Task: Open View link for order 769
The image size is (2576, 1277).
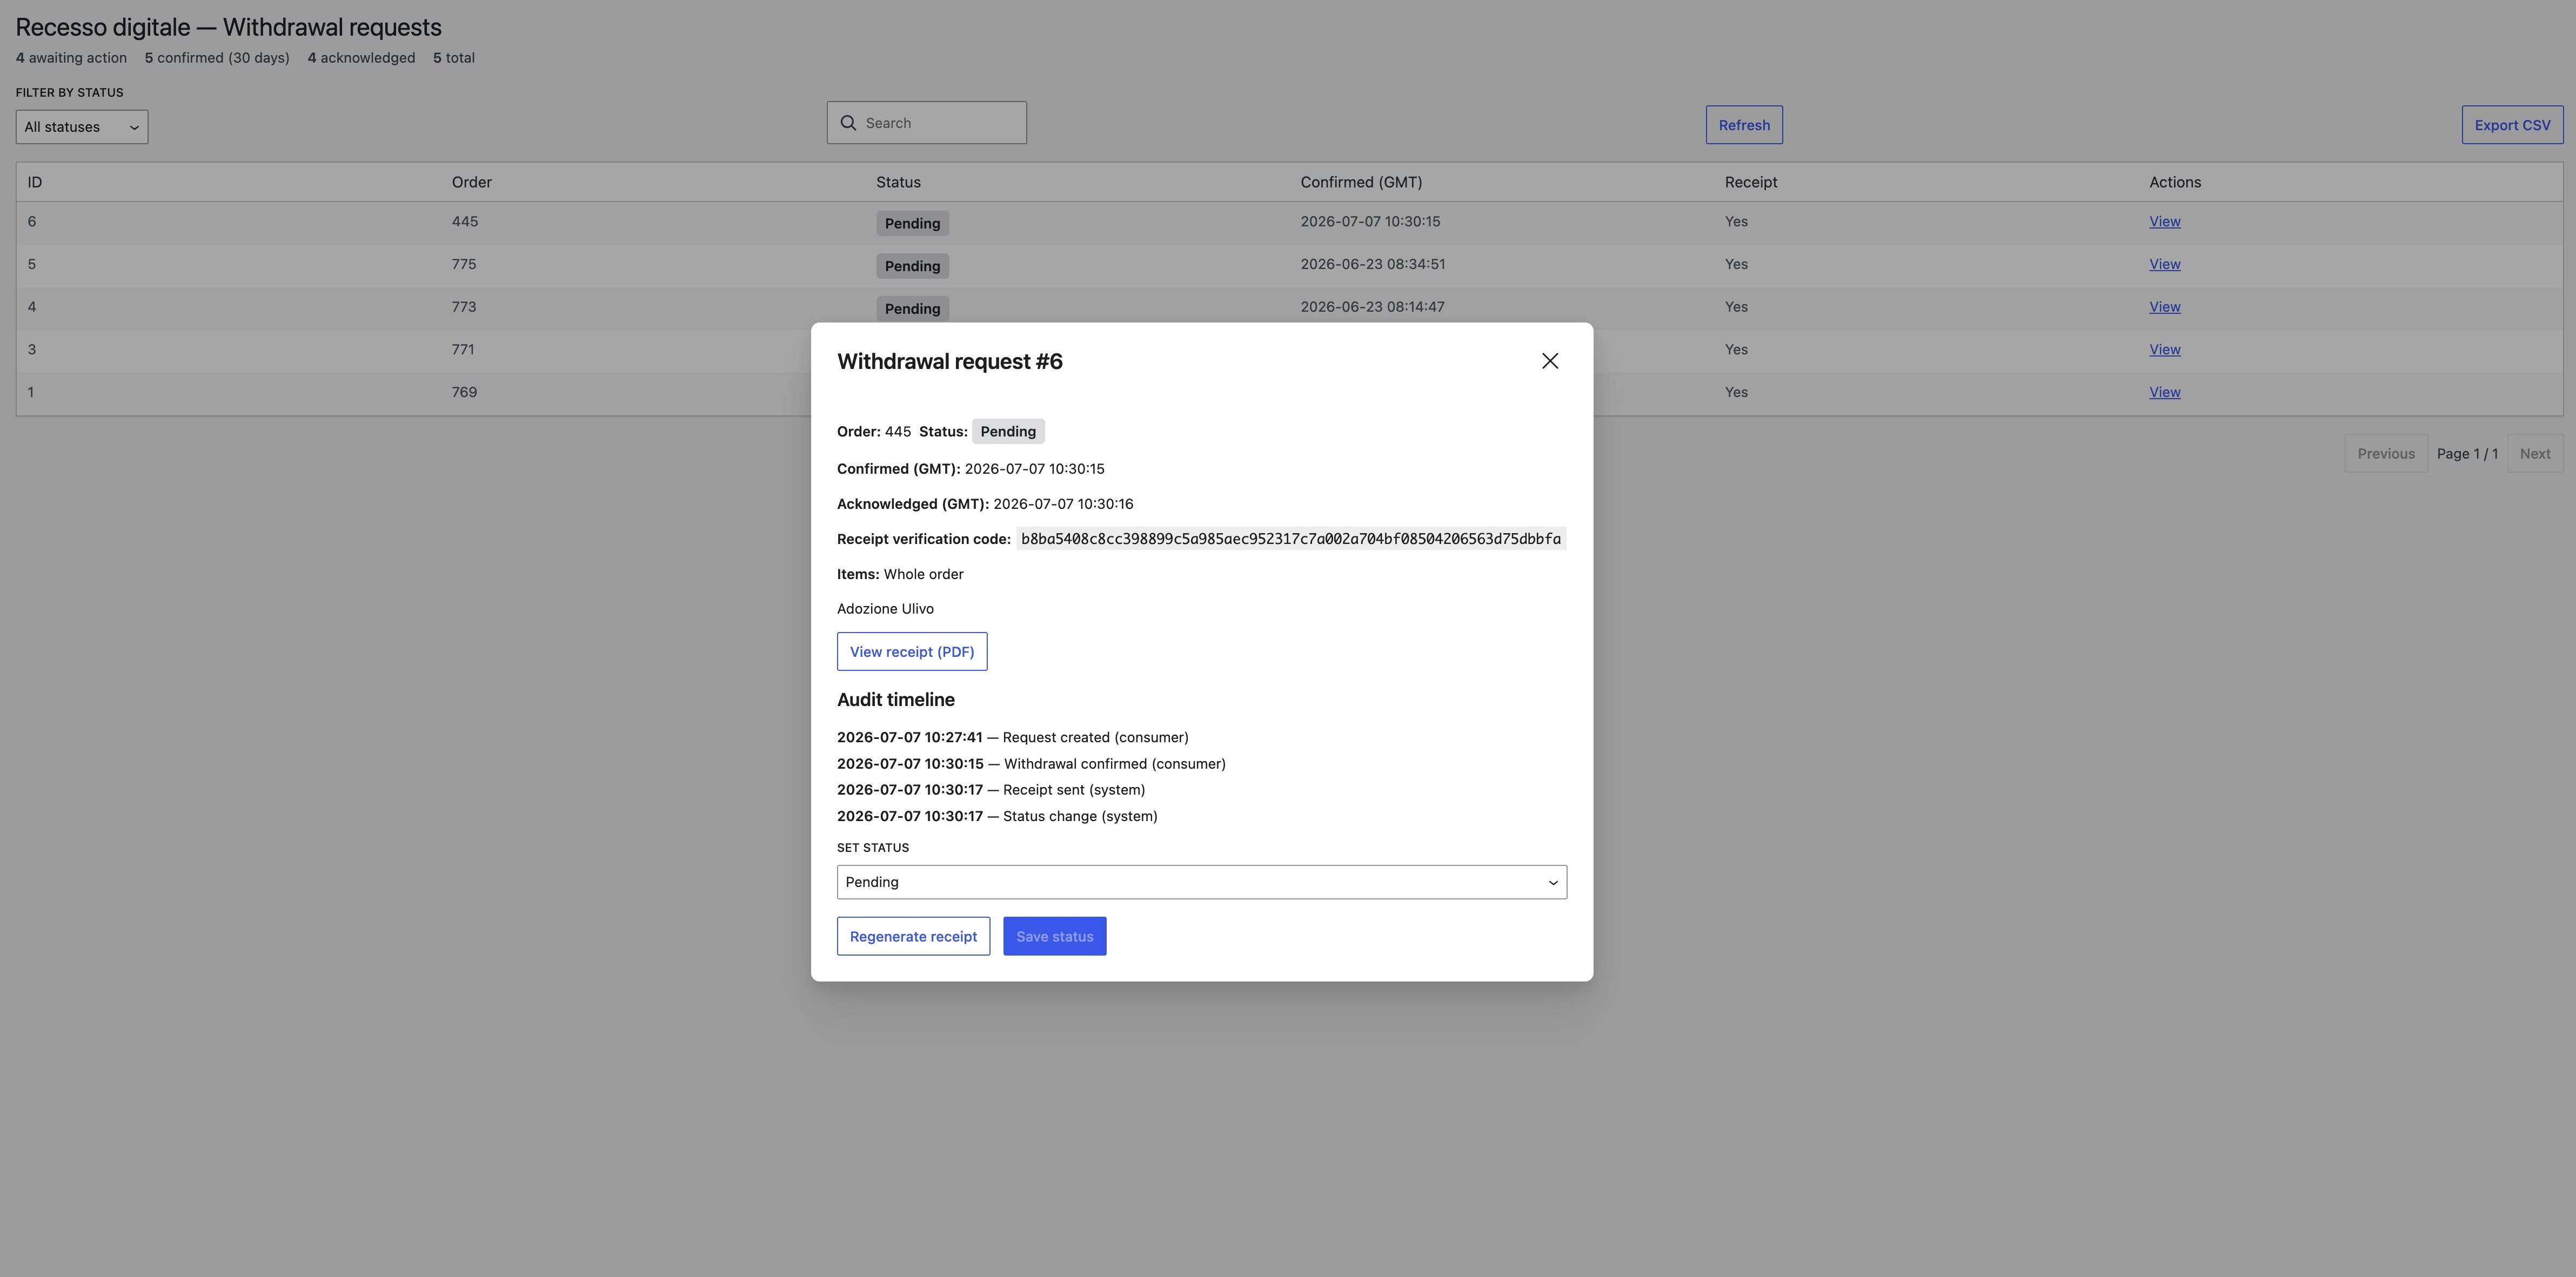Action: point(2165,392)
